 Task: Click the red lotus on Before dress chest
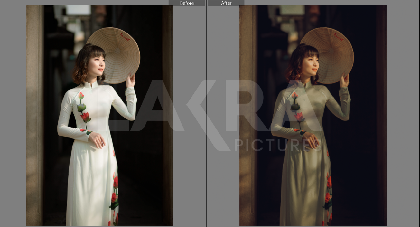[85, 117]
